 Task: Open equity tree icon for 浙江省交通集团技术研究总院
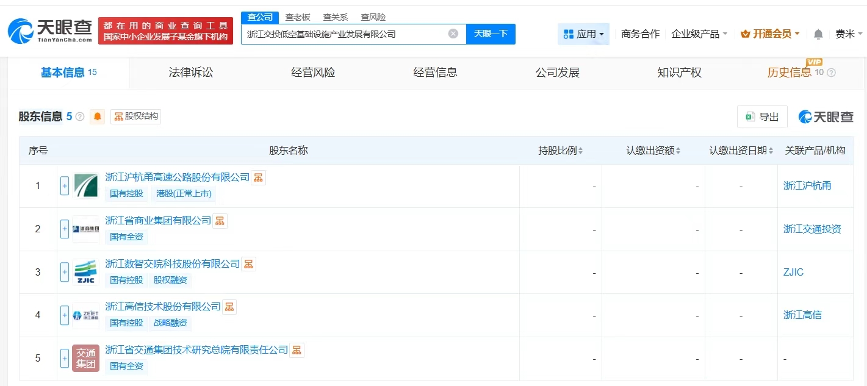pyautogui.click(x=297, y=350)
